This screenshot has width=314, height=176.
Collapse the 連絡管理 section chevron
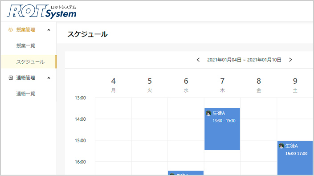tap(49, 78)
